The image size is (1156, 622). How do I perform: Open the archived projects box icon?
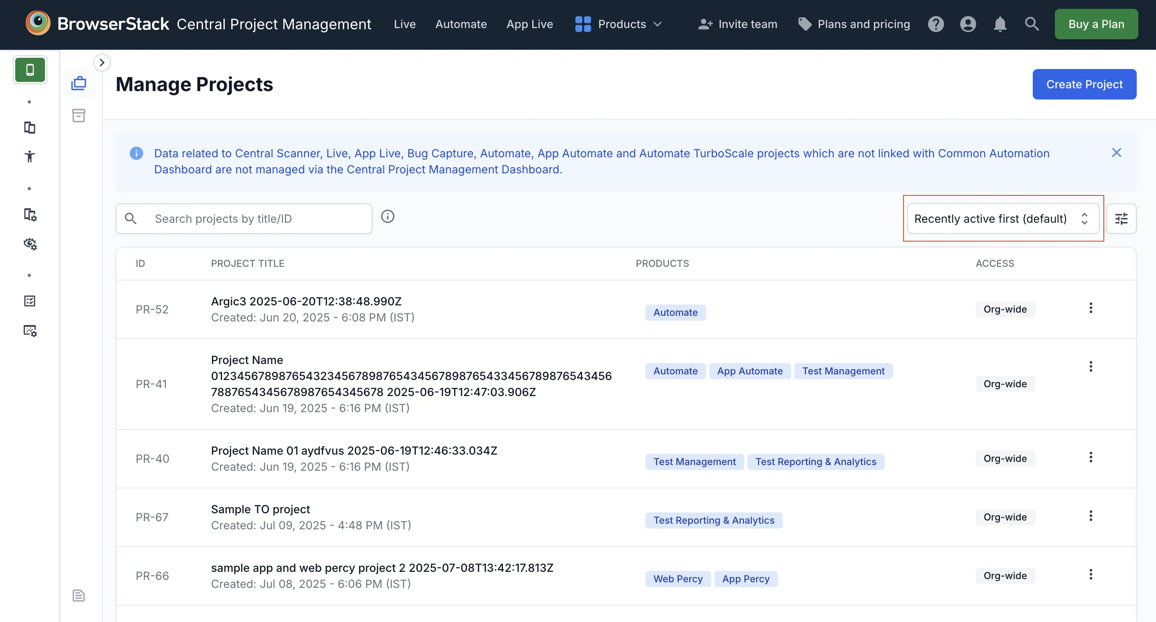pos(79,115)
